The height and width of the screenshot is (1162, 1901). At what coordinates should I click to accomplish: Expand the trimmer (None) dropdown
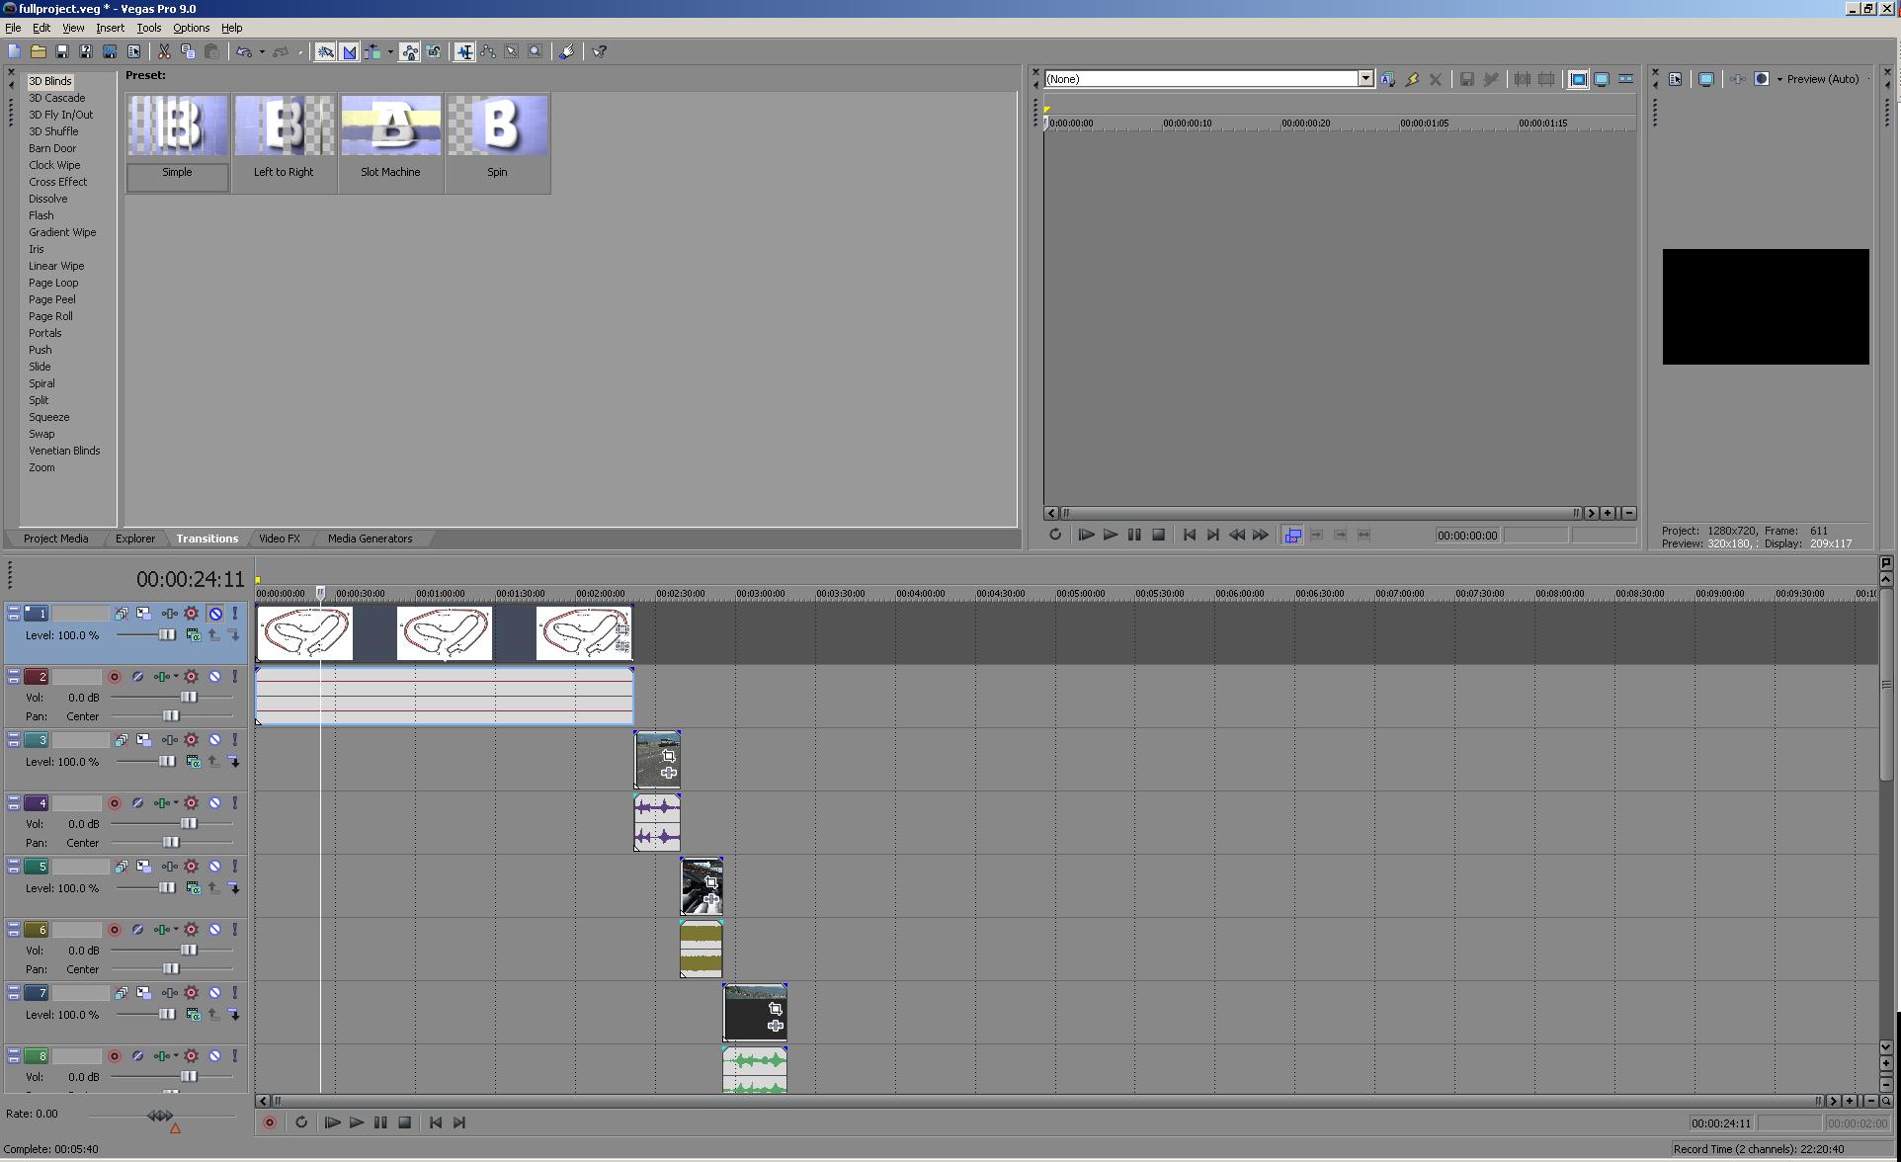pyautogui.click(x=1364, y=79)
